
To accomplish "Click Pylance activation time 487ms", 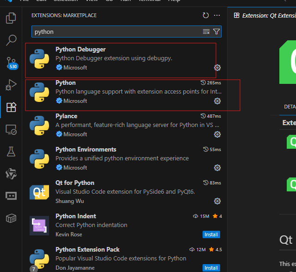I will point(211,116).
